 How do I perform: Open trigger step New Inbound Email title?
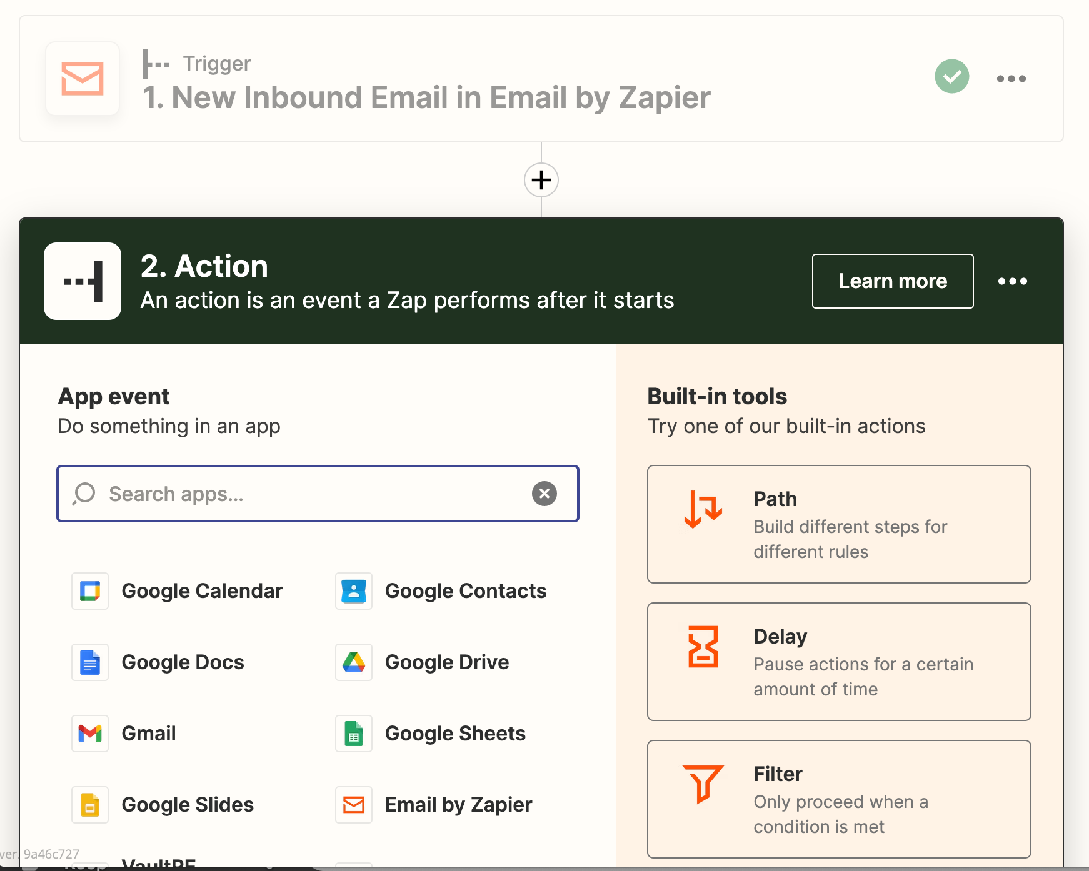426,97
